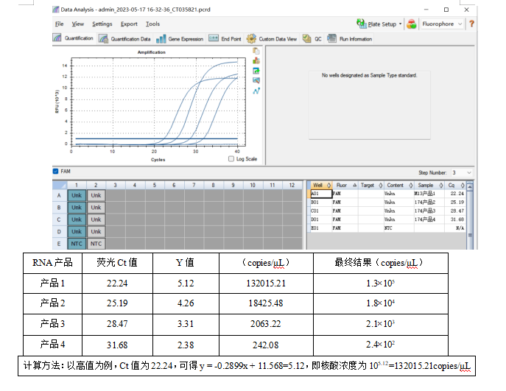Maximize the Data Analysis window
This screenshot has width=506, height=391.
pyautogui.click(x=446, y=10)
